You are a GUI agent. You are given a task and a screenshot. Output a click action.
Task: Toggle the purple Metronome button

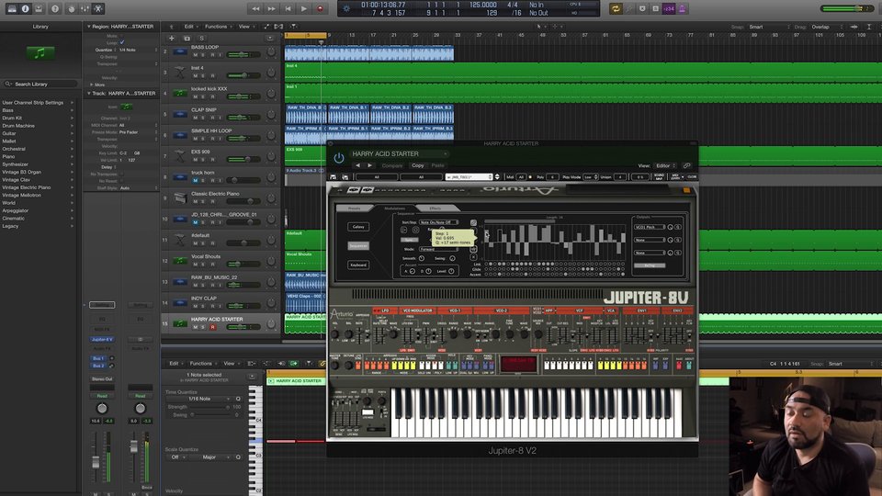682,8
